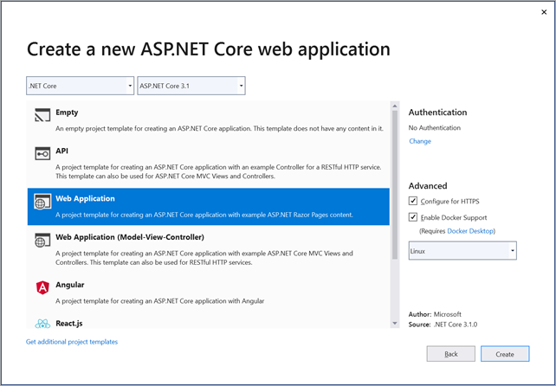Screen dimensions: 556x386
Task: Click the No Authentication text
Action: pyautogui.click(x=435, y=127)
